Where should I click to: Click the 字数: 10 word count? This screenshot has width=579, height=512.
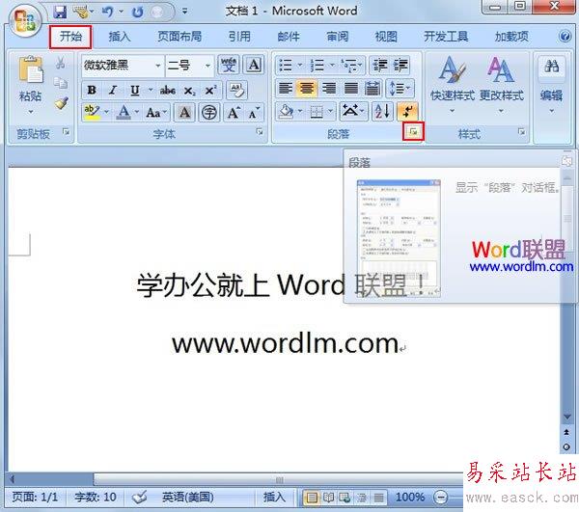[x=96, y=498]
